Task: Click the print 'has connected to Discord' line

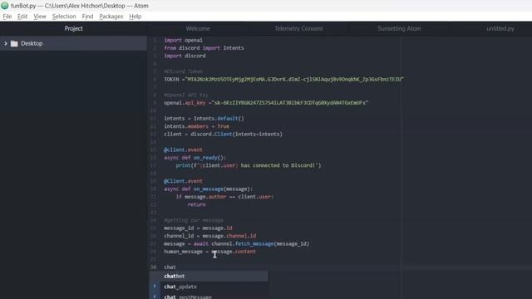Action: (x=249, y=165)
